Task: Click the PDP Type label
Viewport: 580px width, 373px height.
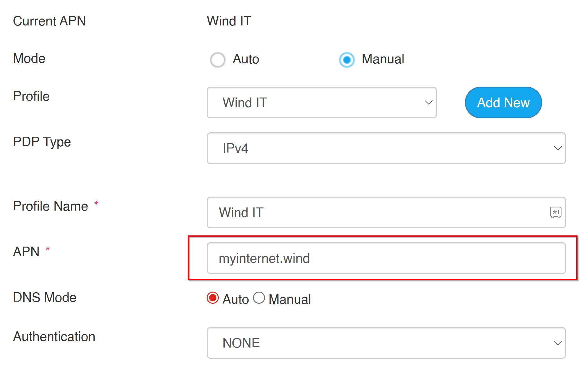Action: click(x=42, y=142)
